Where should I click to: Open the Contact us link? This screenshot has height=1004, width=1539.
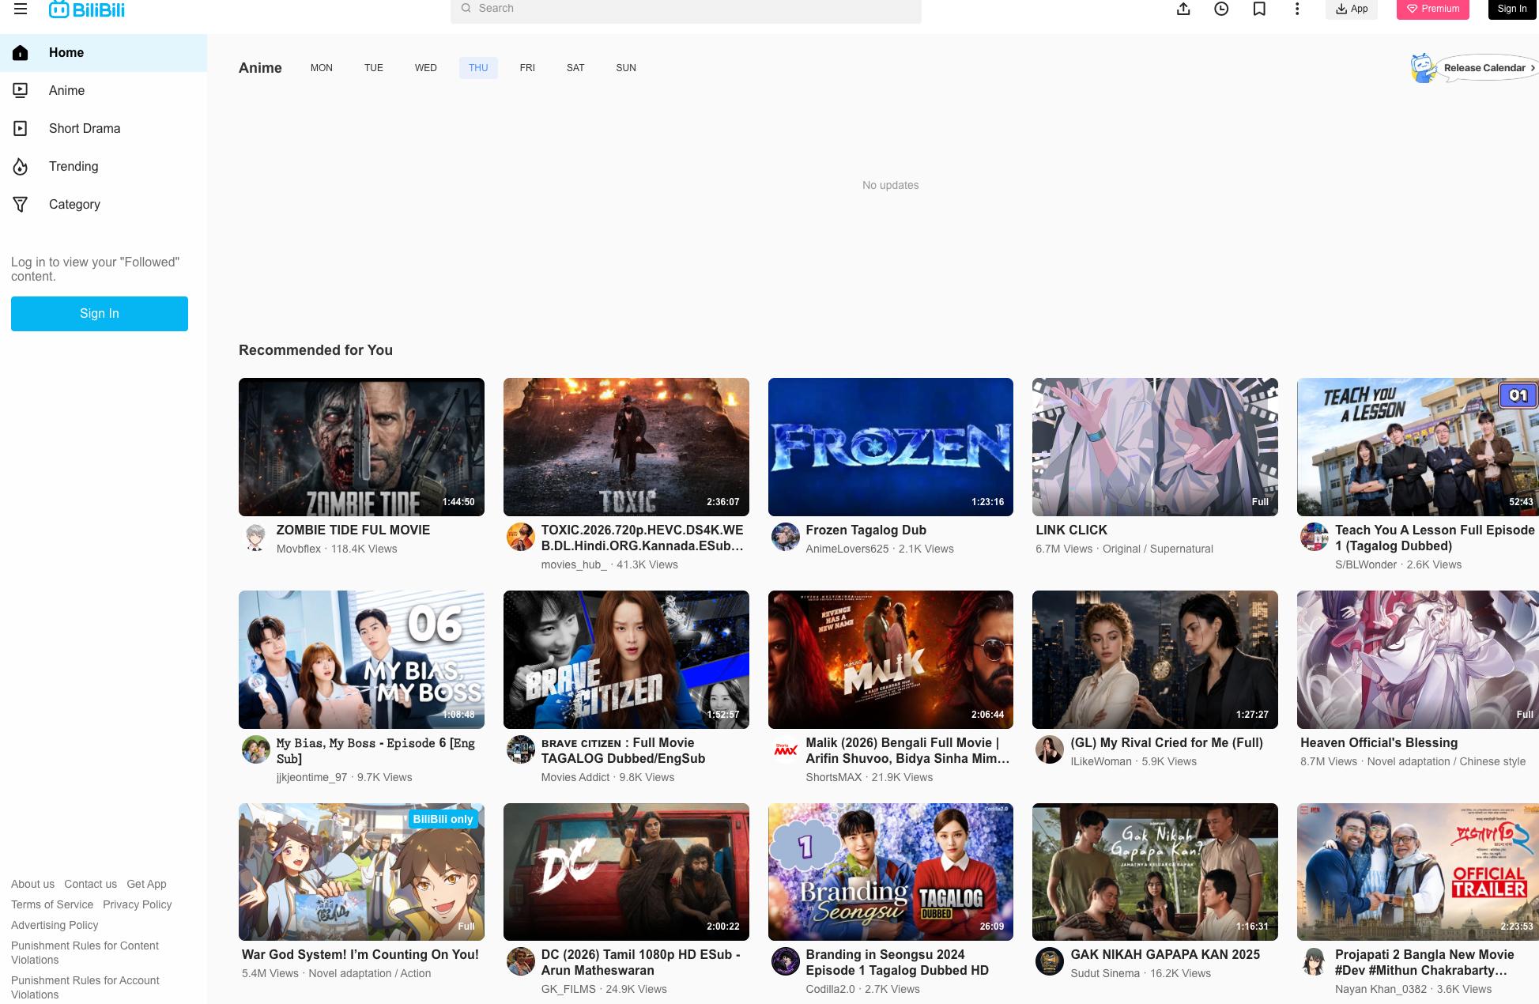90,885
